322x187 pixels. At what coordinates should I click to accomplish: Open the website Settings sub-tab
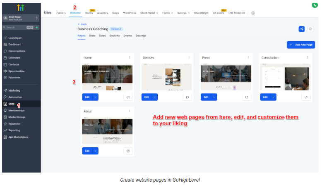pyautogui.click(x=141, y=36)
